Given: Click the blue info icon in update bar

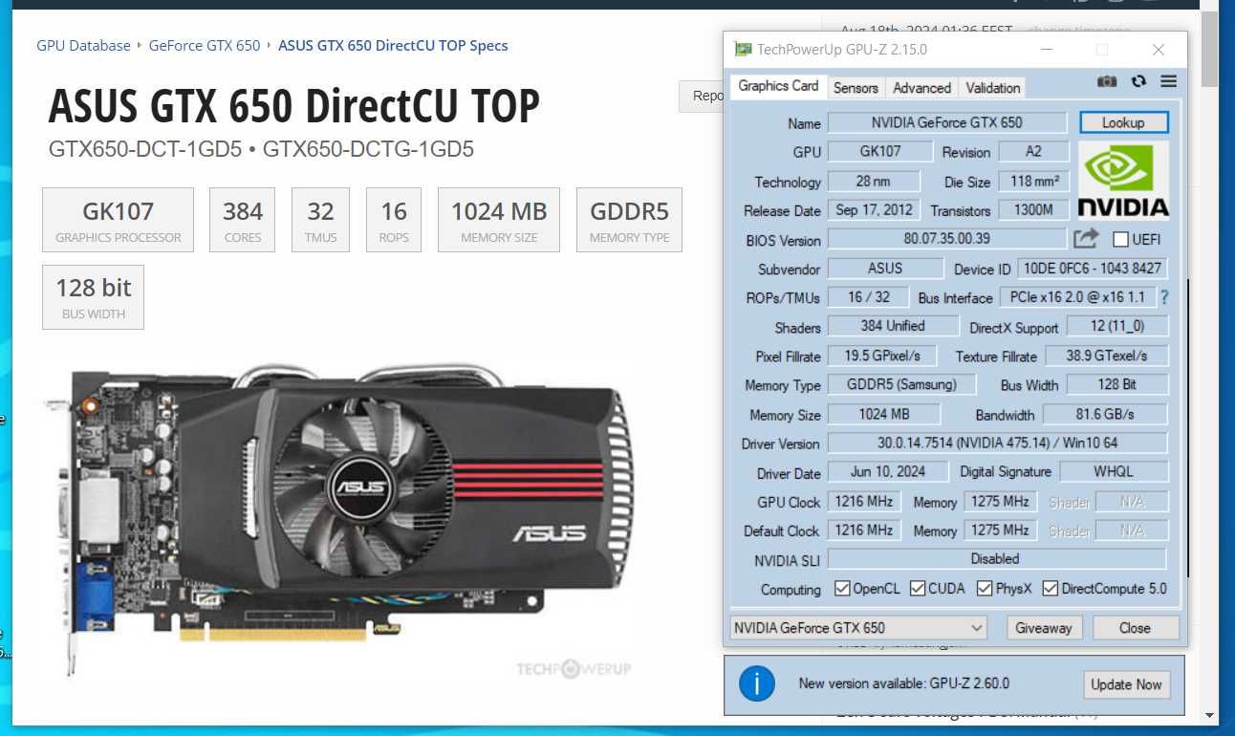Looking at the screenshot, I should [758, 683].
